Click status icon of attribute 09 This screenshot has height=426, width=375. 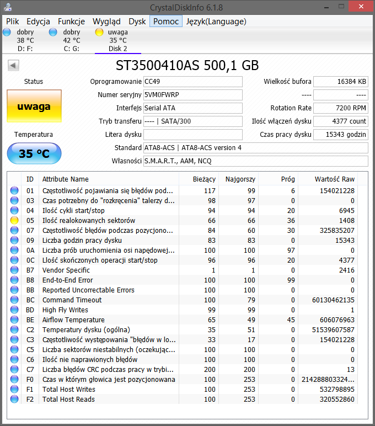14,240
